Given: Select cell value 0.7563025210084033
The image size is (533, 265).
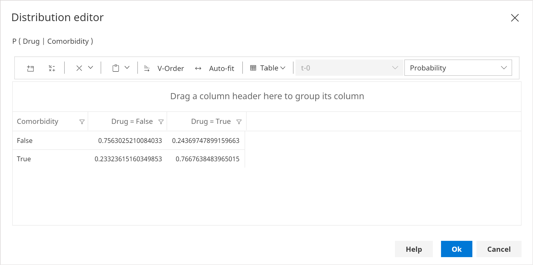Looking at the screenshot, I should coord(130,141).
